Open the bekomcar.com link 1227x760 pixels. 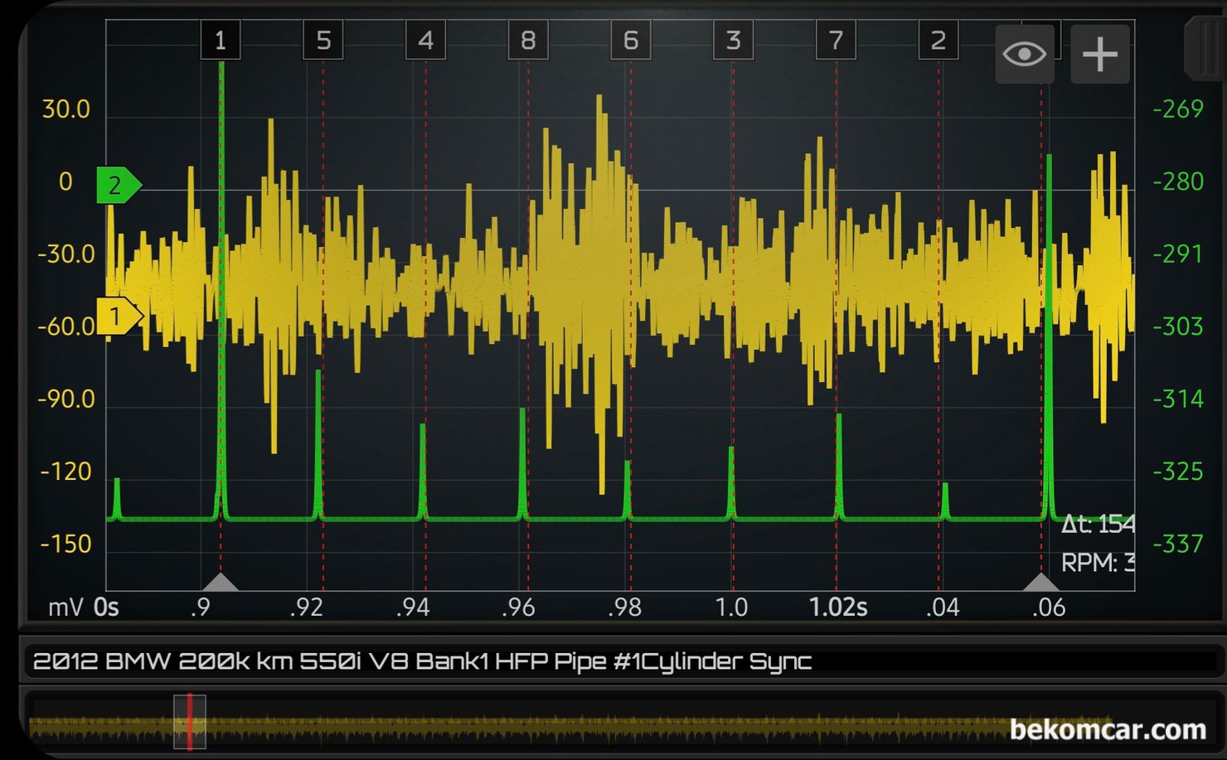(x=1107, y=729)
